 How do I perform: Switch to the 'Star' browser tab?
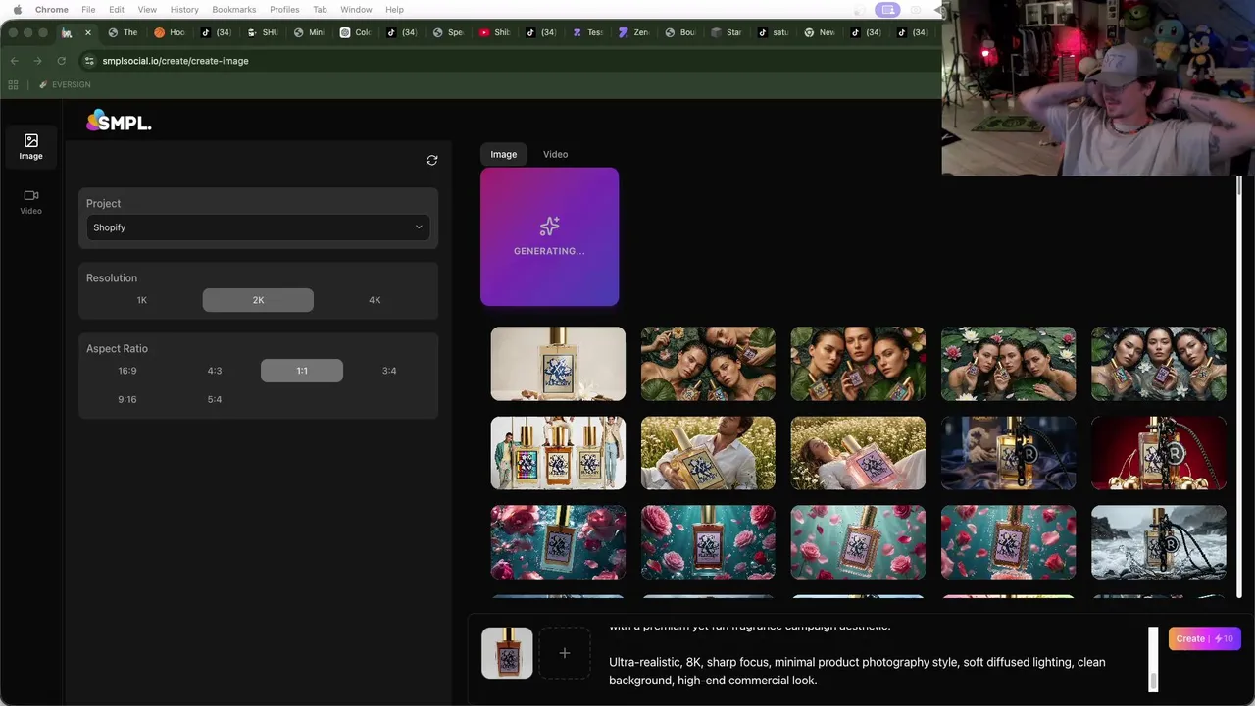click(727, 32)
